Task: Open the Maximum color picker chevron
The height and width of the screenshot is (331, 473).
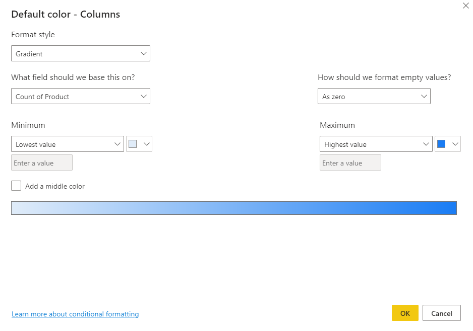Action: 455,144
